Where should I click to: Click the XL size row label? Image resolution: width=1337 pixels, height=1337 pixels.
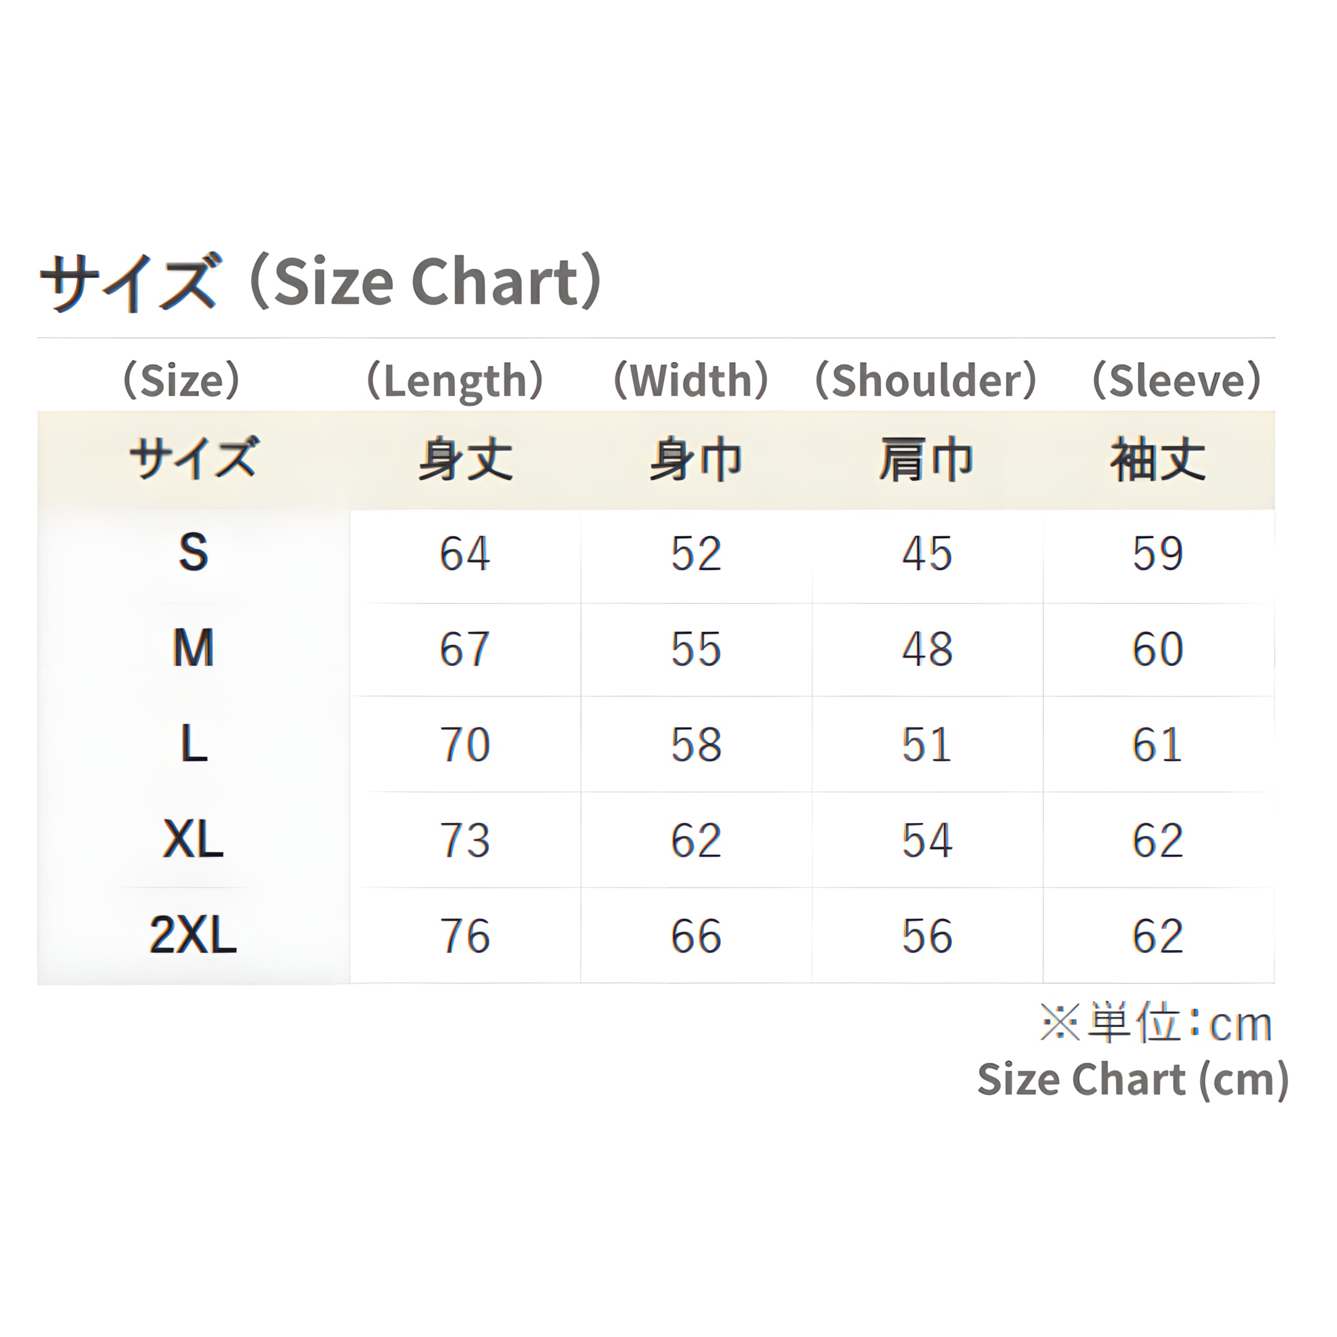[193, 840]
